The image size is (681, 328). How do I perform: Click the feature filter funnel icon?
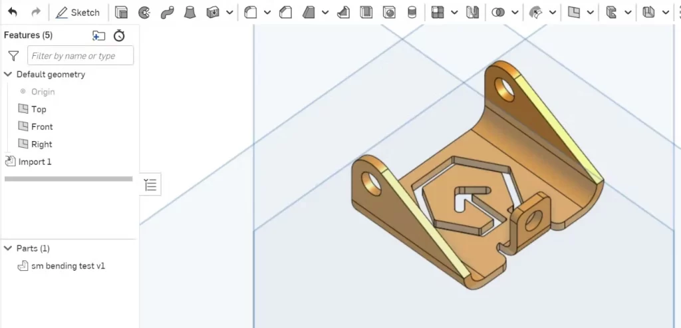(13, 56)
